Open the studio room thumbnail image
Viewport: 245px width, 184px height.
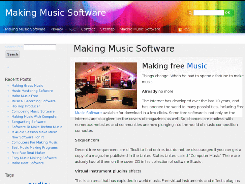coord(106,86)
